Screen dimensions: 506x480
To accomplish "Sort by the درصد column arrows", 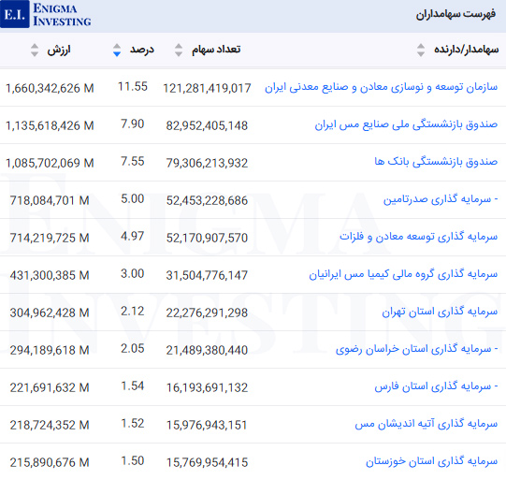I will tap(117, 50).
